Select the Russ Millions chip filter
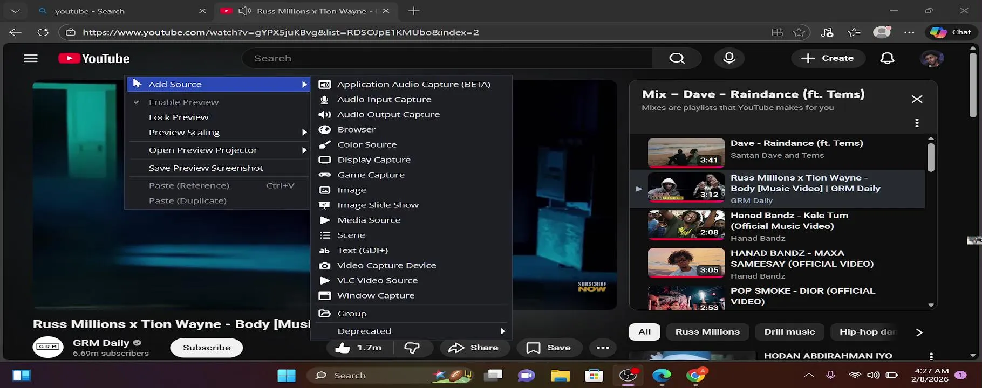This screenshot has height=388, width=982. [707, 332]
